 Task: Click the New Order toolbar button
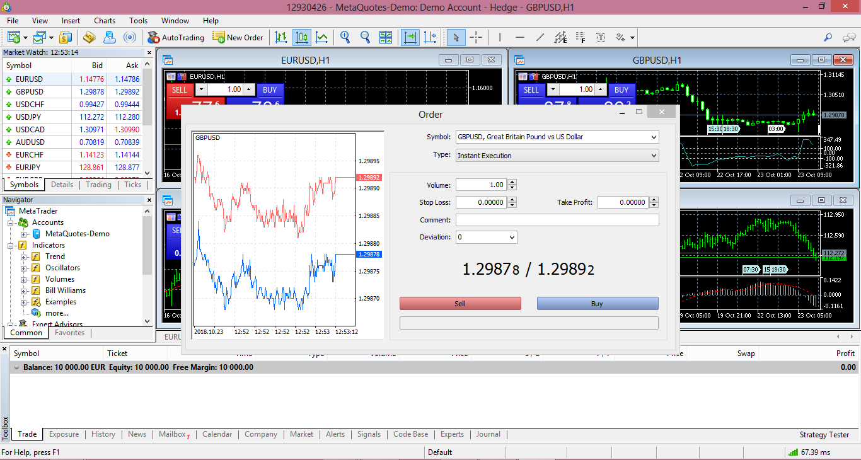pos(238,37)
